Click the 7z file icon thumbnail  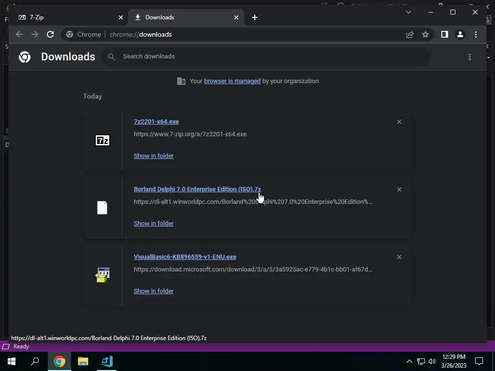pyautogui.click(x=102, y=140)
